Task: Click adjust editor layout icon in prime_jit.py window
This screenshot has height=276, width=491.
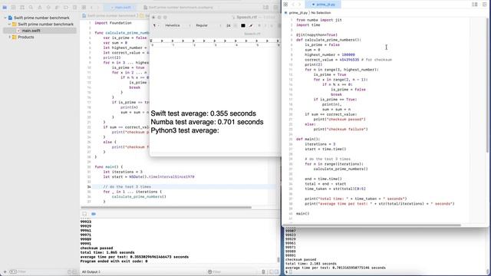Action: pyautogui.click(x=484, y=5)
